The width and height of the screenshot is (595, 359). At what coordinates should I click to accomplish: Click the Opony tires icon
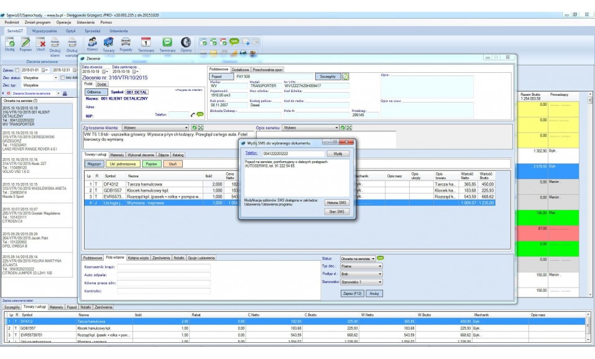(186, 42)
